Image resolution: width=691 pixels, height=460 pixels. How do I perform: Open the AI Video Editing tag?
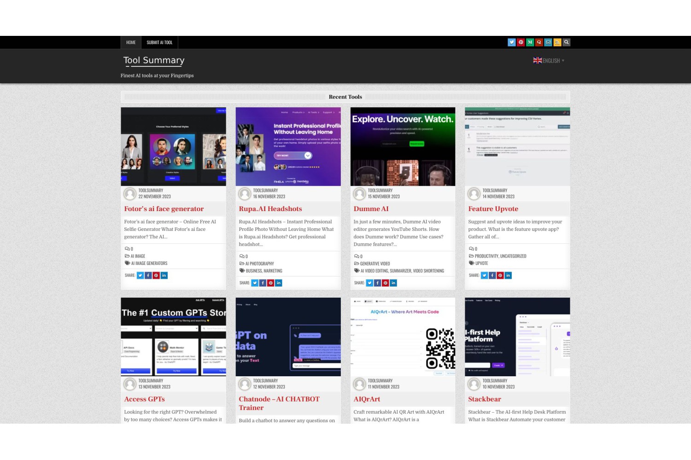pos(374,271)
